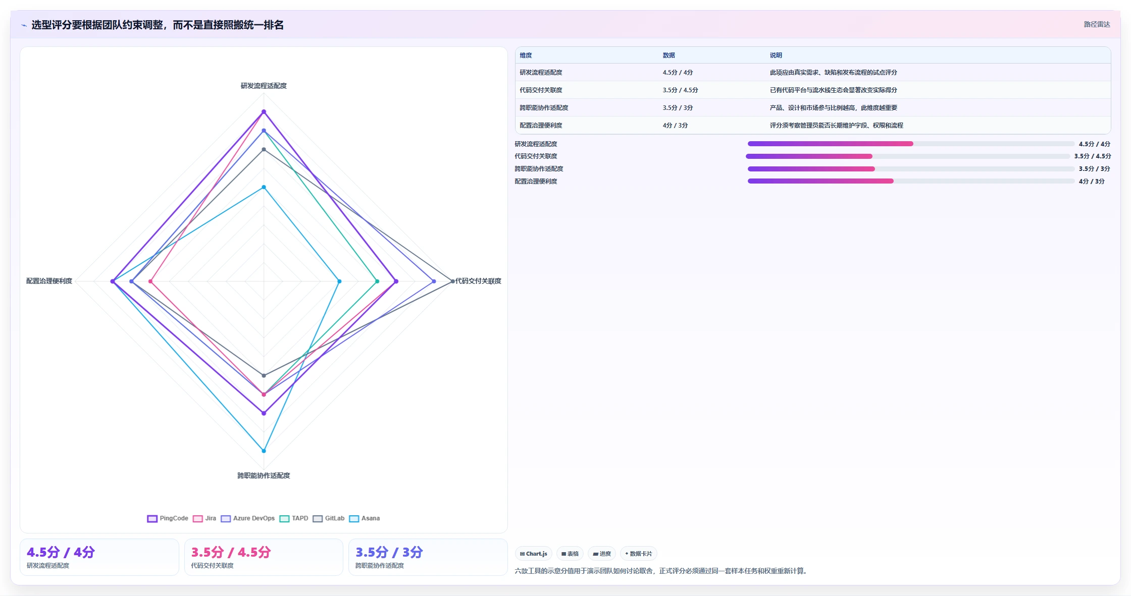This screenshot has height=596, width=1131.
Task: Click the icon inside the 进度 tag
Action: click(595, 554)
